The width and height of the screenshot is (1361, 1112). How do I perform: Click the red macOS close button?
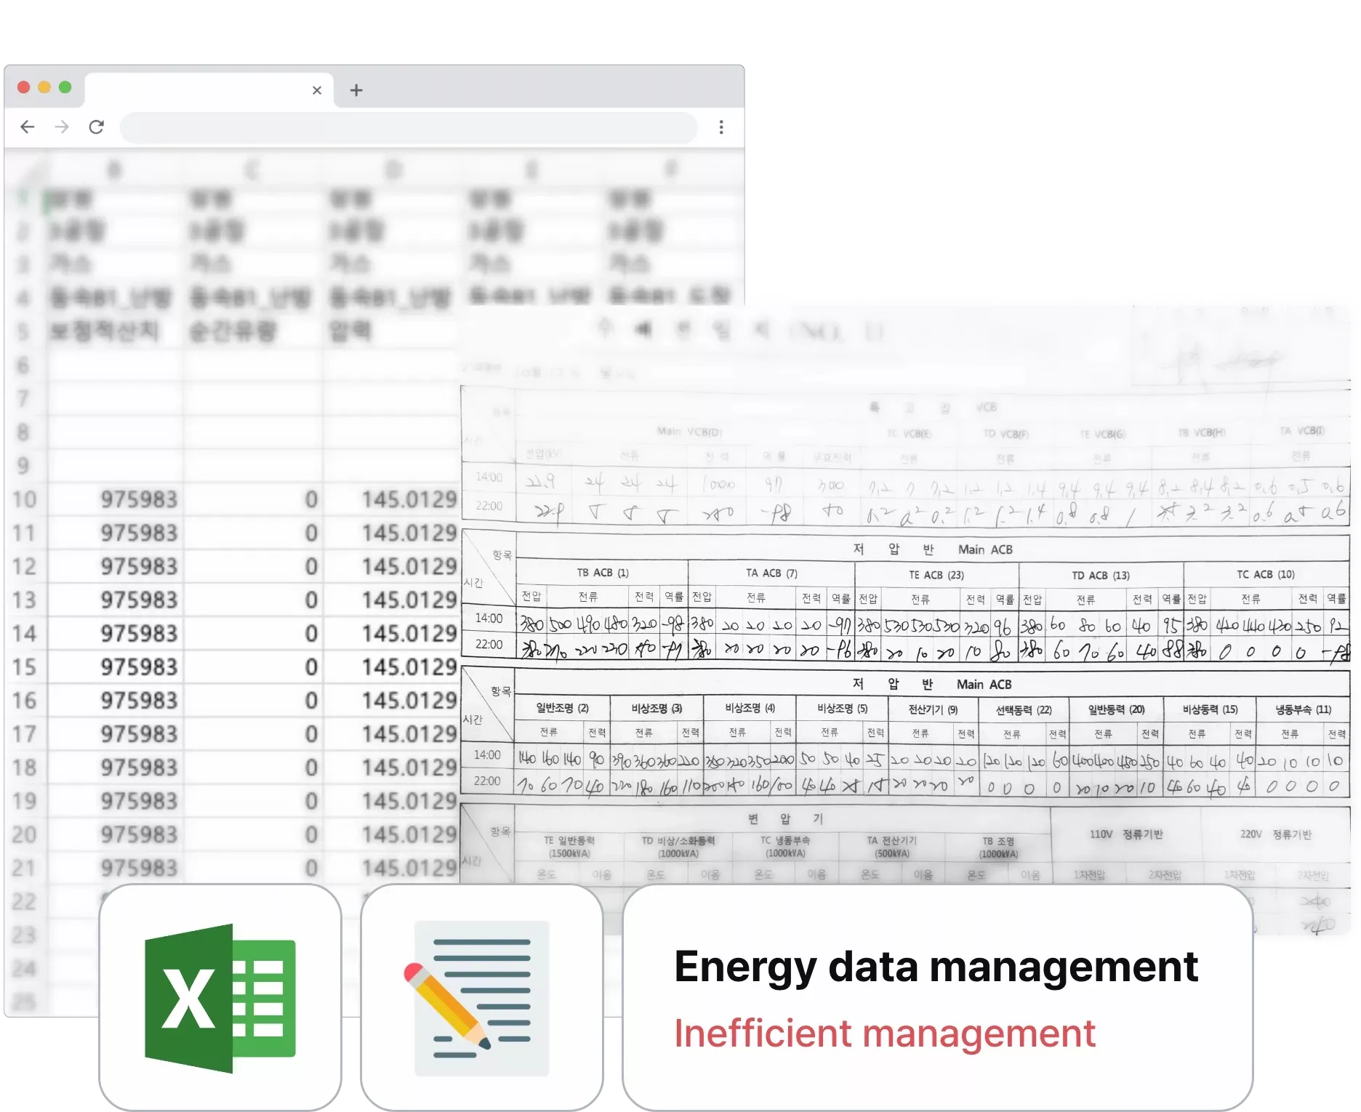pos(23,87)
